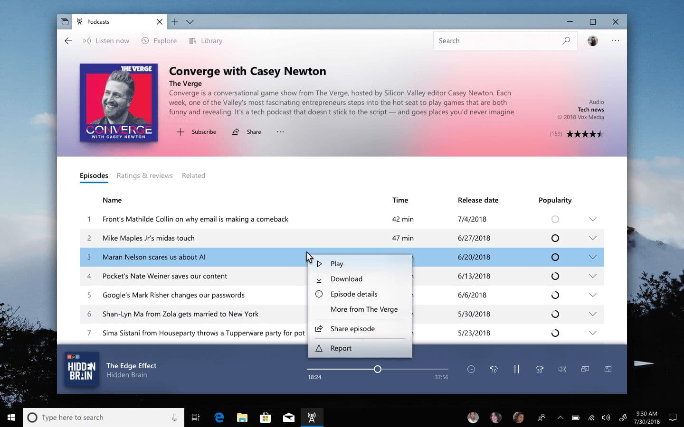The image size is (684, 427).
Task: Open The Edge Effect now-playing title
Action: click(x=132, y=366)
